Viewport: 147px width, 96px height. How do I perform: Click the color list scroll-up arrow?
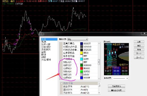[x=99, y=43]
